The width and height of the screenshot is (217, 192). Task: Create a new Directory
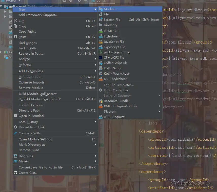click(x=130, y=25)
